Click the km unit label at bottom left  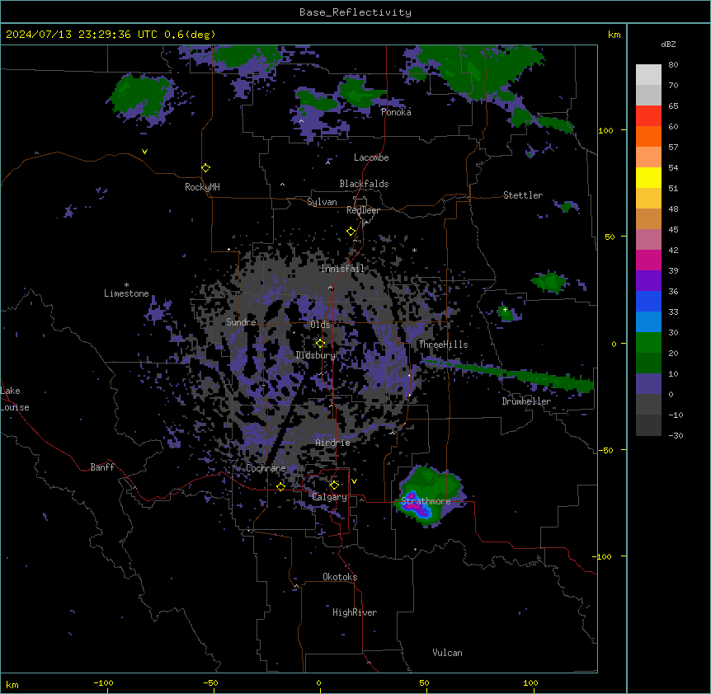tap(12, 685)
